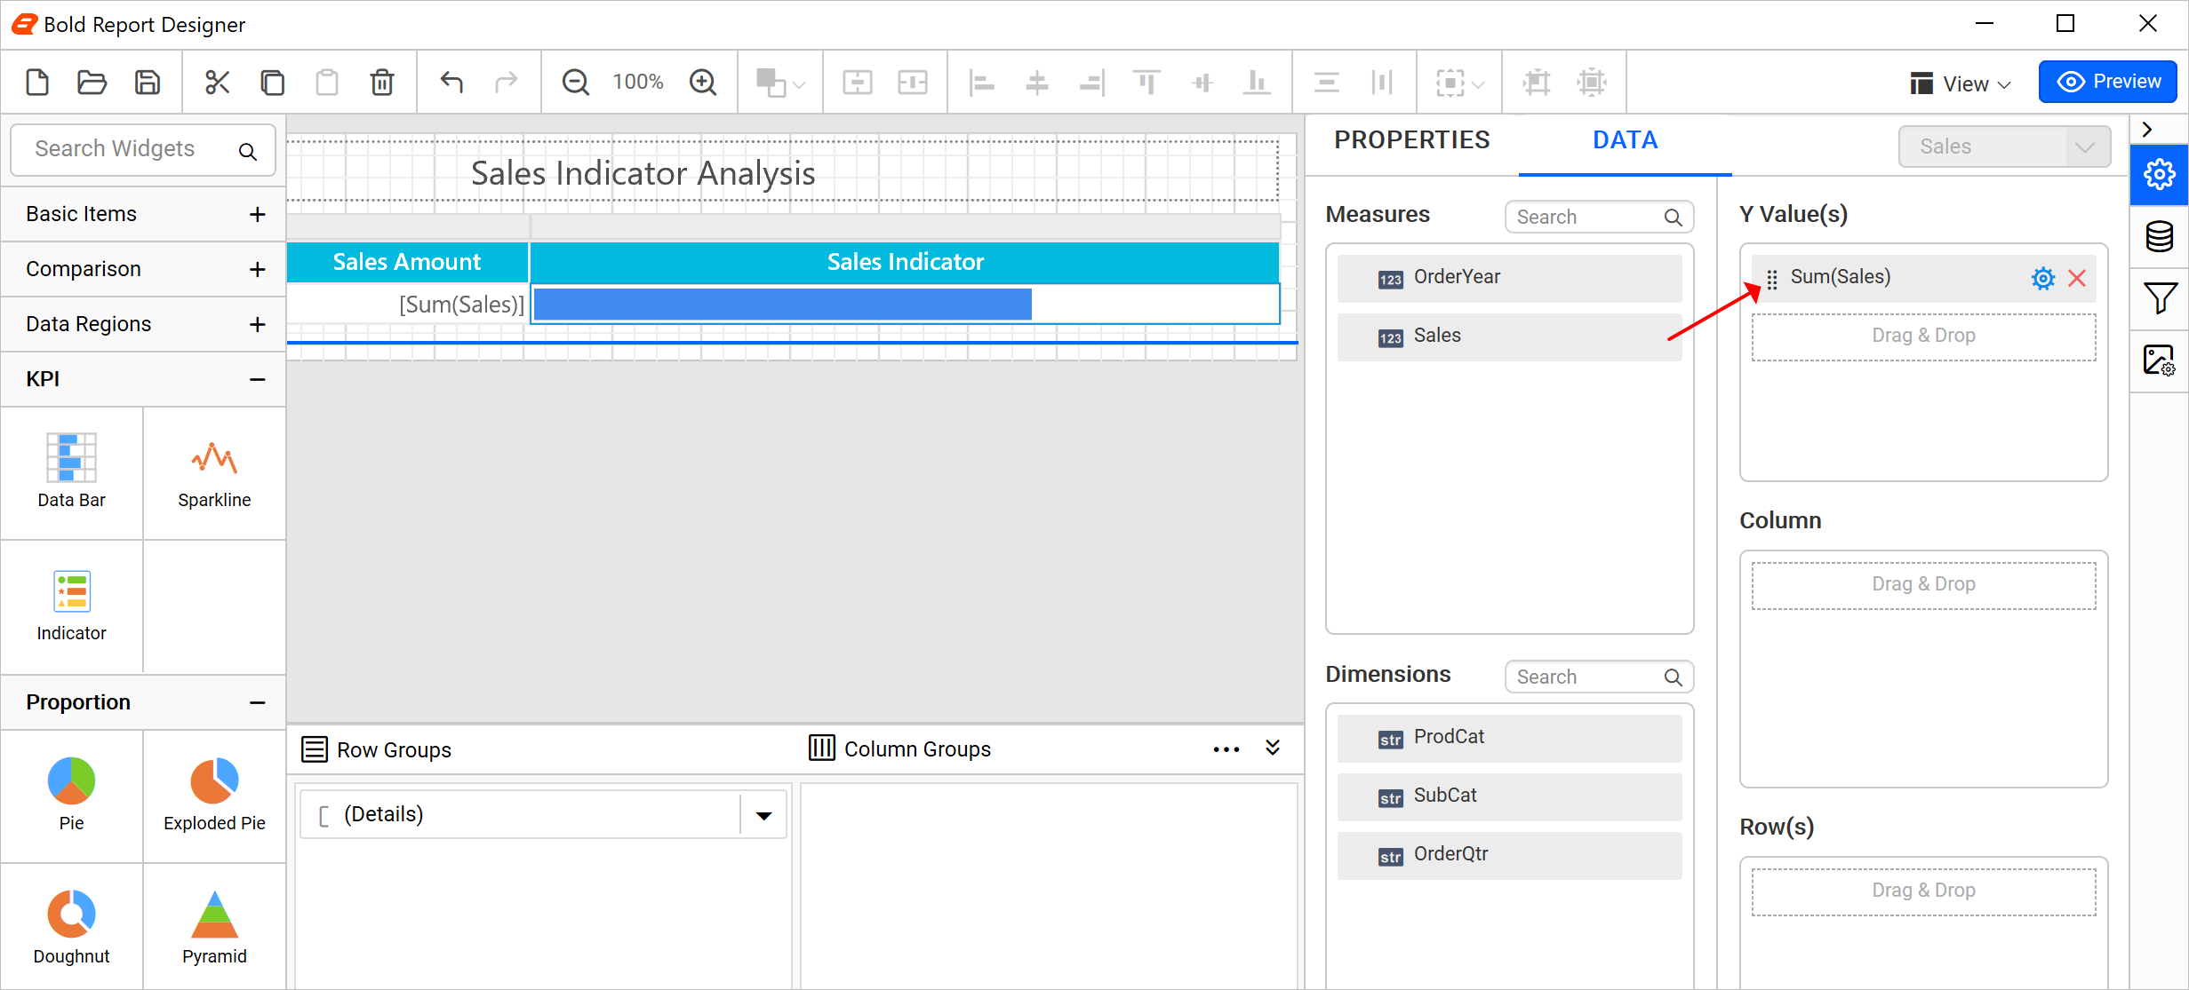The width and height of the screenshot is (2189, 990).
Task: Click the Dimensions search field
Action: point(1599,677)
